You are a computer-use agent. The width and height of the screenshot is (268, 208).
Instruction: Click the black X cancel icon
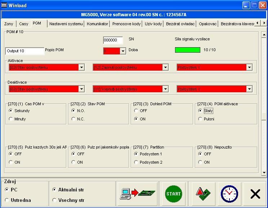tap(255, 194)
